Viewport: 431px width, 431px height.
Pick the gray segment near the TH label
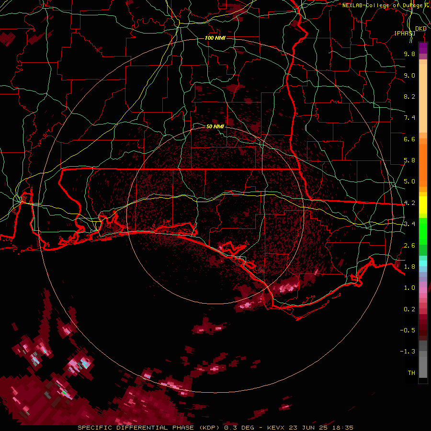pyautogui.click(x=423, y=367)
